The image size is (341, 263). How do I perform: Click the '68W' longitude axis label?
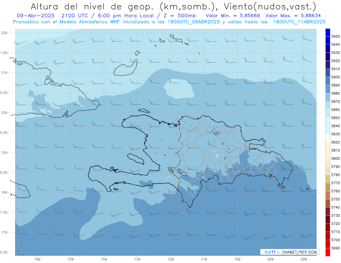click(304, 259)
